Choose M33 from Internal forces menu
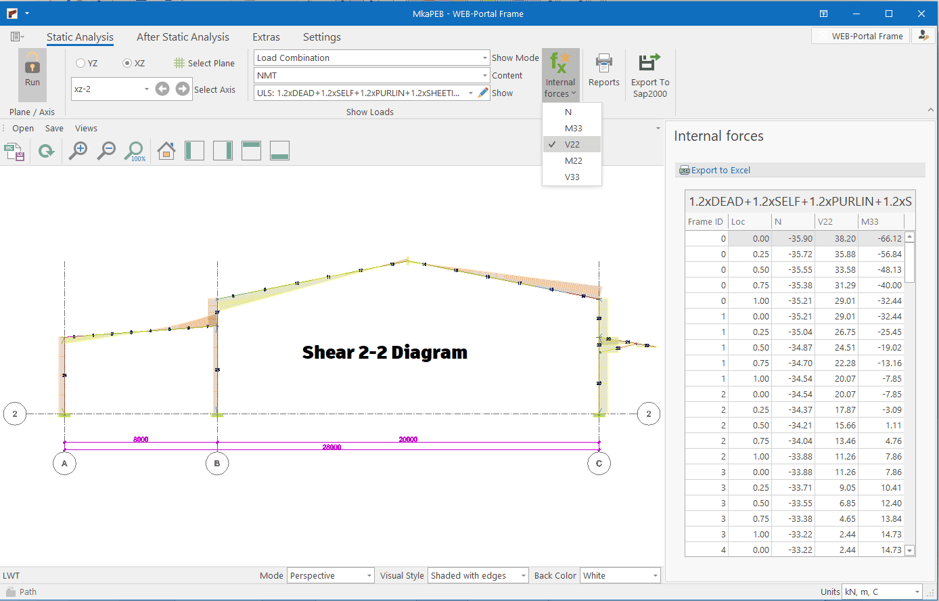The height and width of the screenshot is (601, 939). pyautogui.click(x=573, y=128)
